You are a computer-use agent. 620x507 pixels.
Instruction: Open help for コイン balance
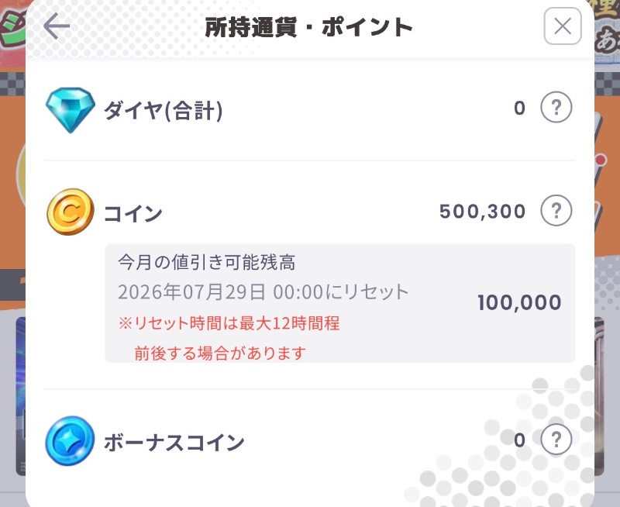[x=556, y=210]
